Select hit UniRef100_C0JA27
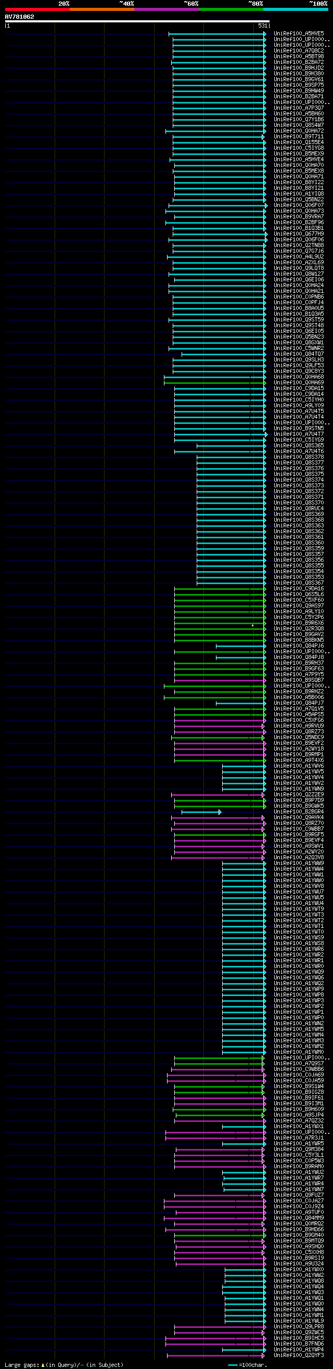The width and height of the screenshot is (333, 1369). (299, 1201)
